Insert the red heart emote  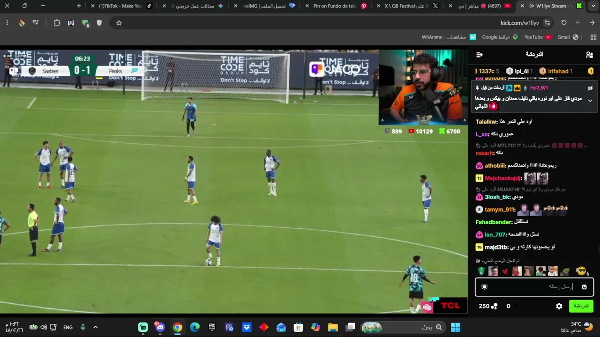pos(505,271)
